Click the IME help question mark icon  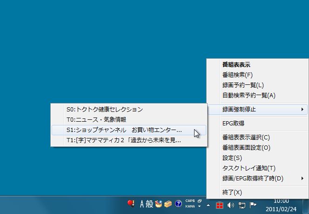(x=178, y=204)
